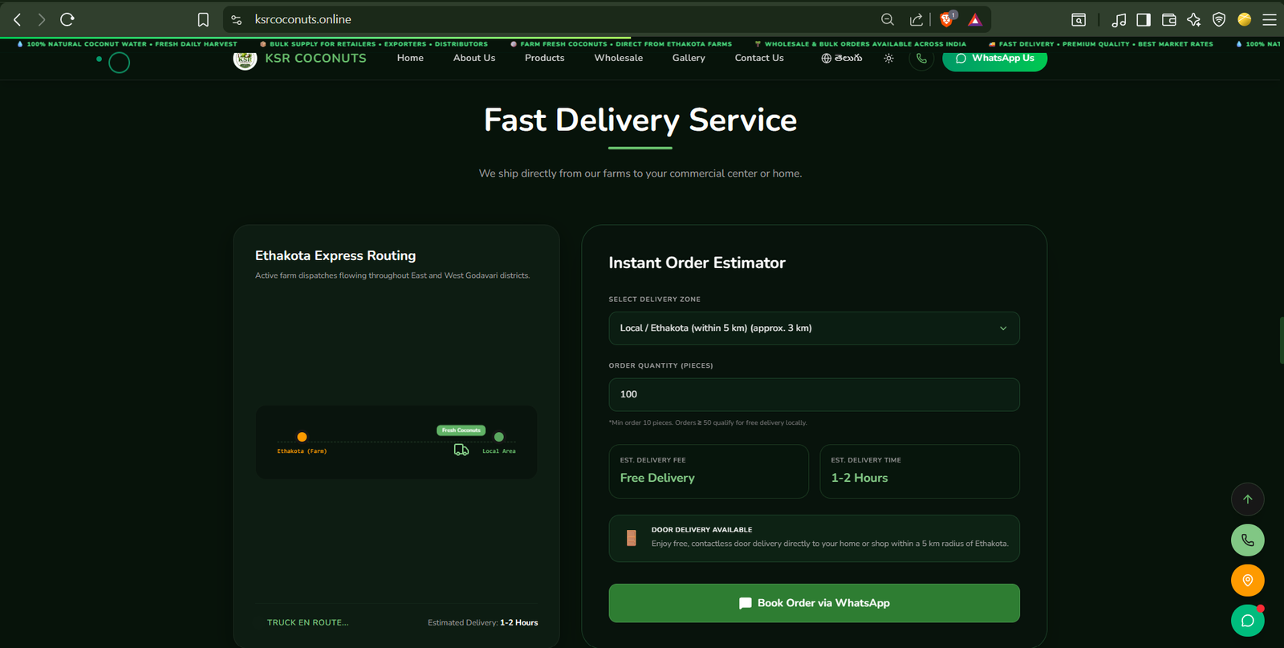Click the page vertical scrollbar thumb
The height and width of the screenshot is (648, 1284).
tap(1281, 340)
